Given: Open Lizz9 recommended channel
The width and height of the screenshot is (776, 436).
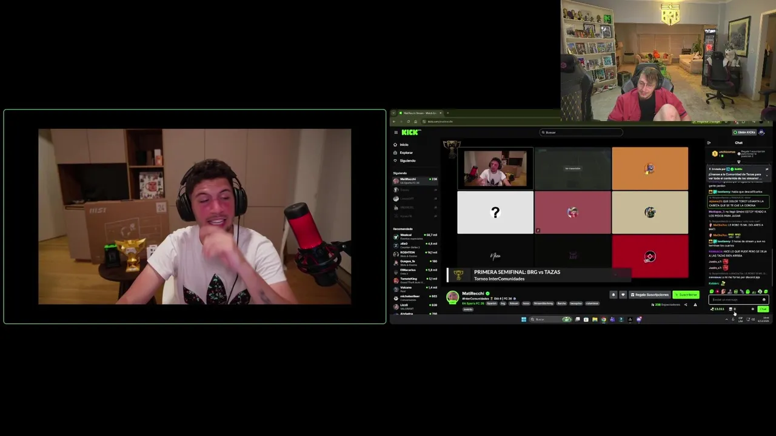Looking at the screenshot, I should point(415,306).
